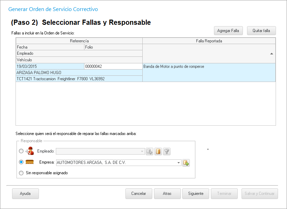Viewport: 287px width, 209px height.
Task: Click the Referencia column header
Action: 79,41
